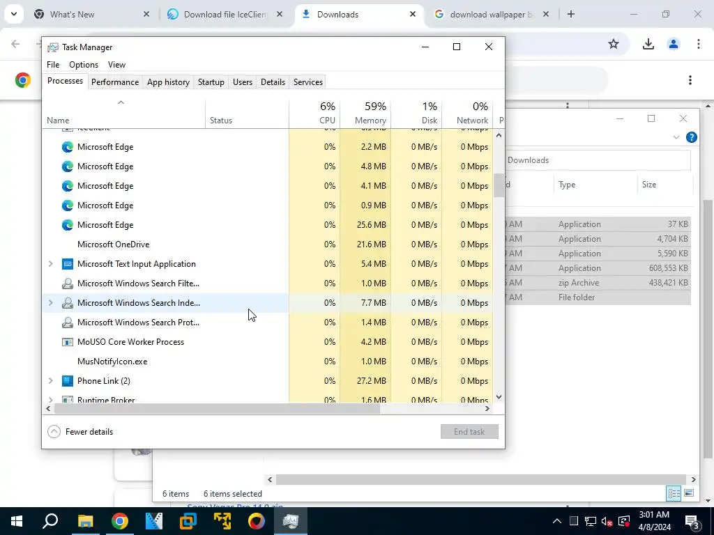Sort processes by CPU column header
Screen dimensions: 714x535
pos(314,113)
